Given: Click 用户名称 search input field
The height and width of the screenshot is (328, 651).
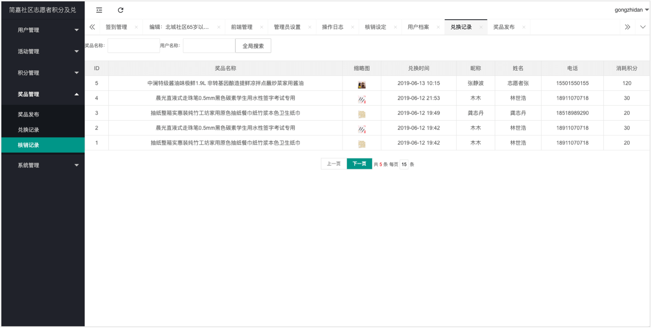Looking at the screenshot, I should pyautogui.click(x=209, y=46).
